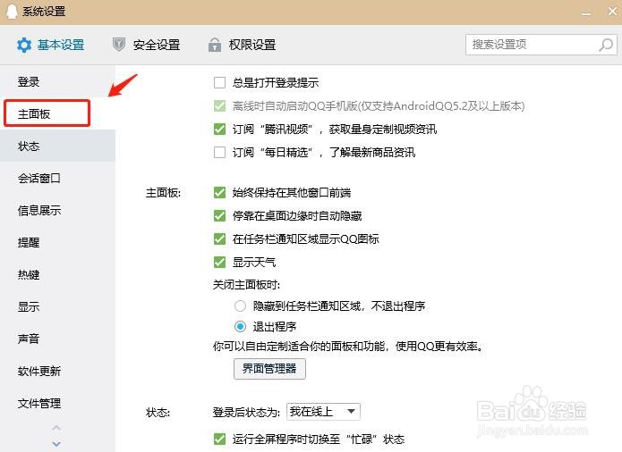Screen dimensions: 622x452
Task: Uncheck 订阅“腾讯视频” checkbox
Action: 219,129
